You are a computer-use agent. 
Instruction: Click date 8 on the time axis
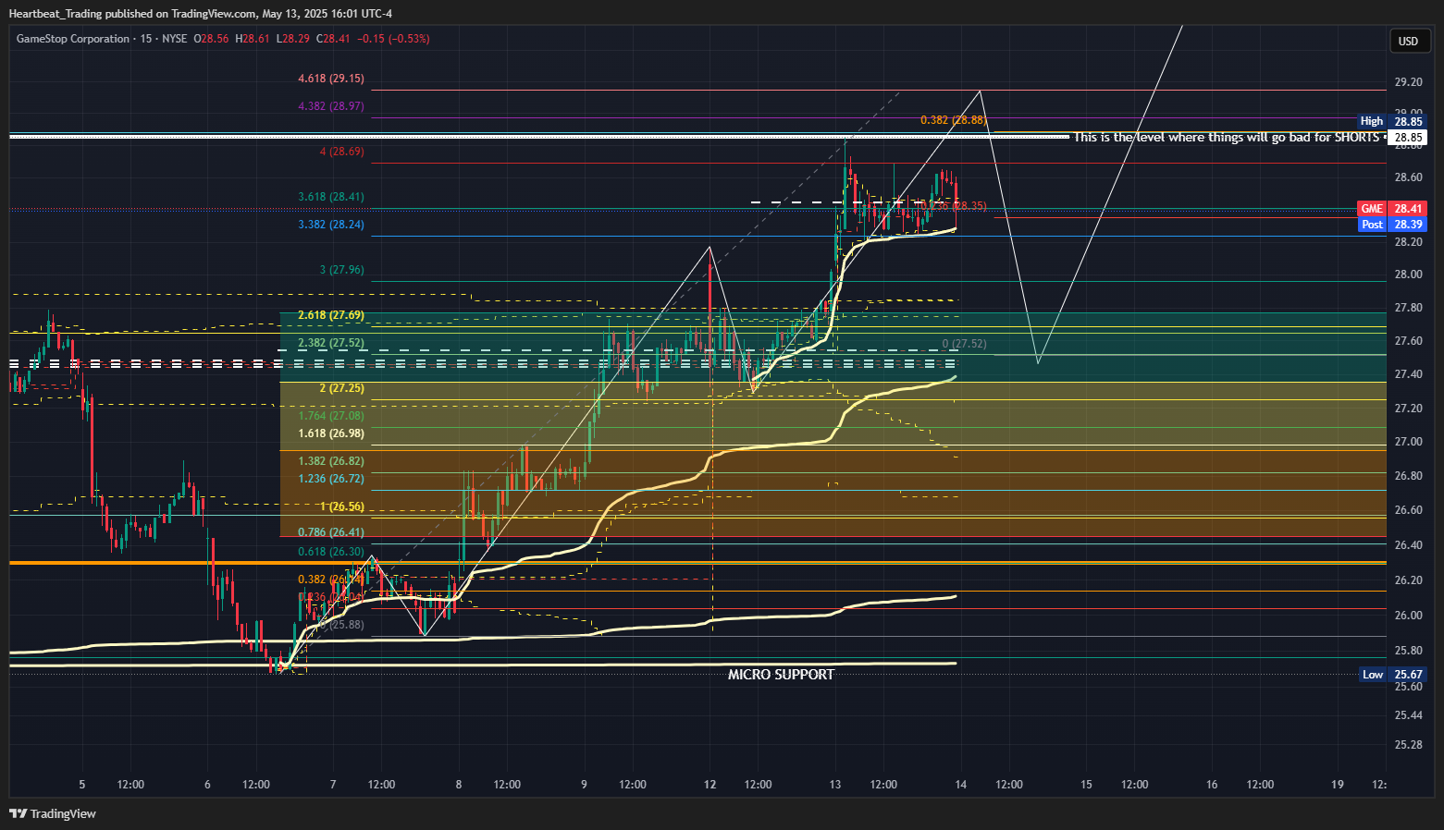(459, 785)
